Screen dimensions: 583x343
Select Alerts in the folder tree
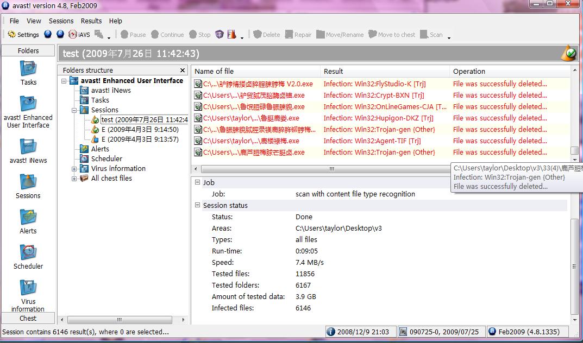point(100,149)
